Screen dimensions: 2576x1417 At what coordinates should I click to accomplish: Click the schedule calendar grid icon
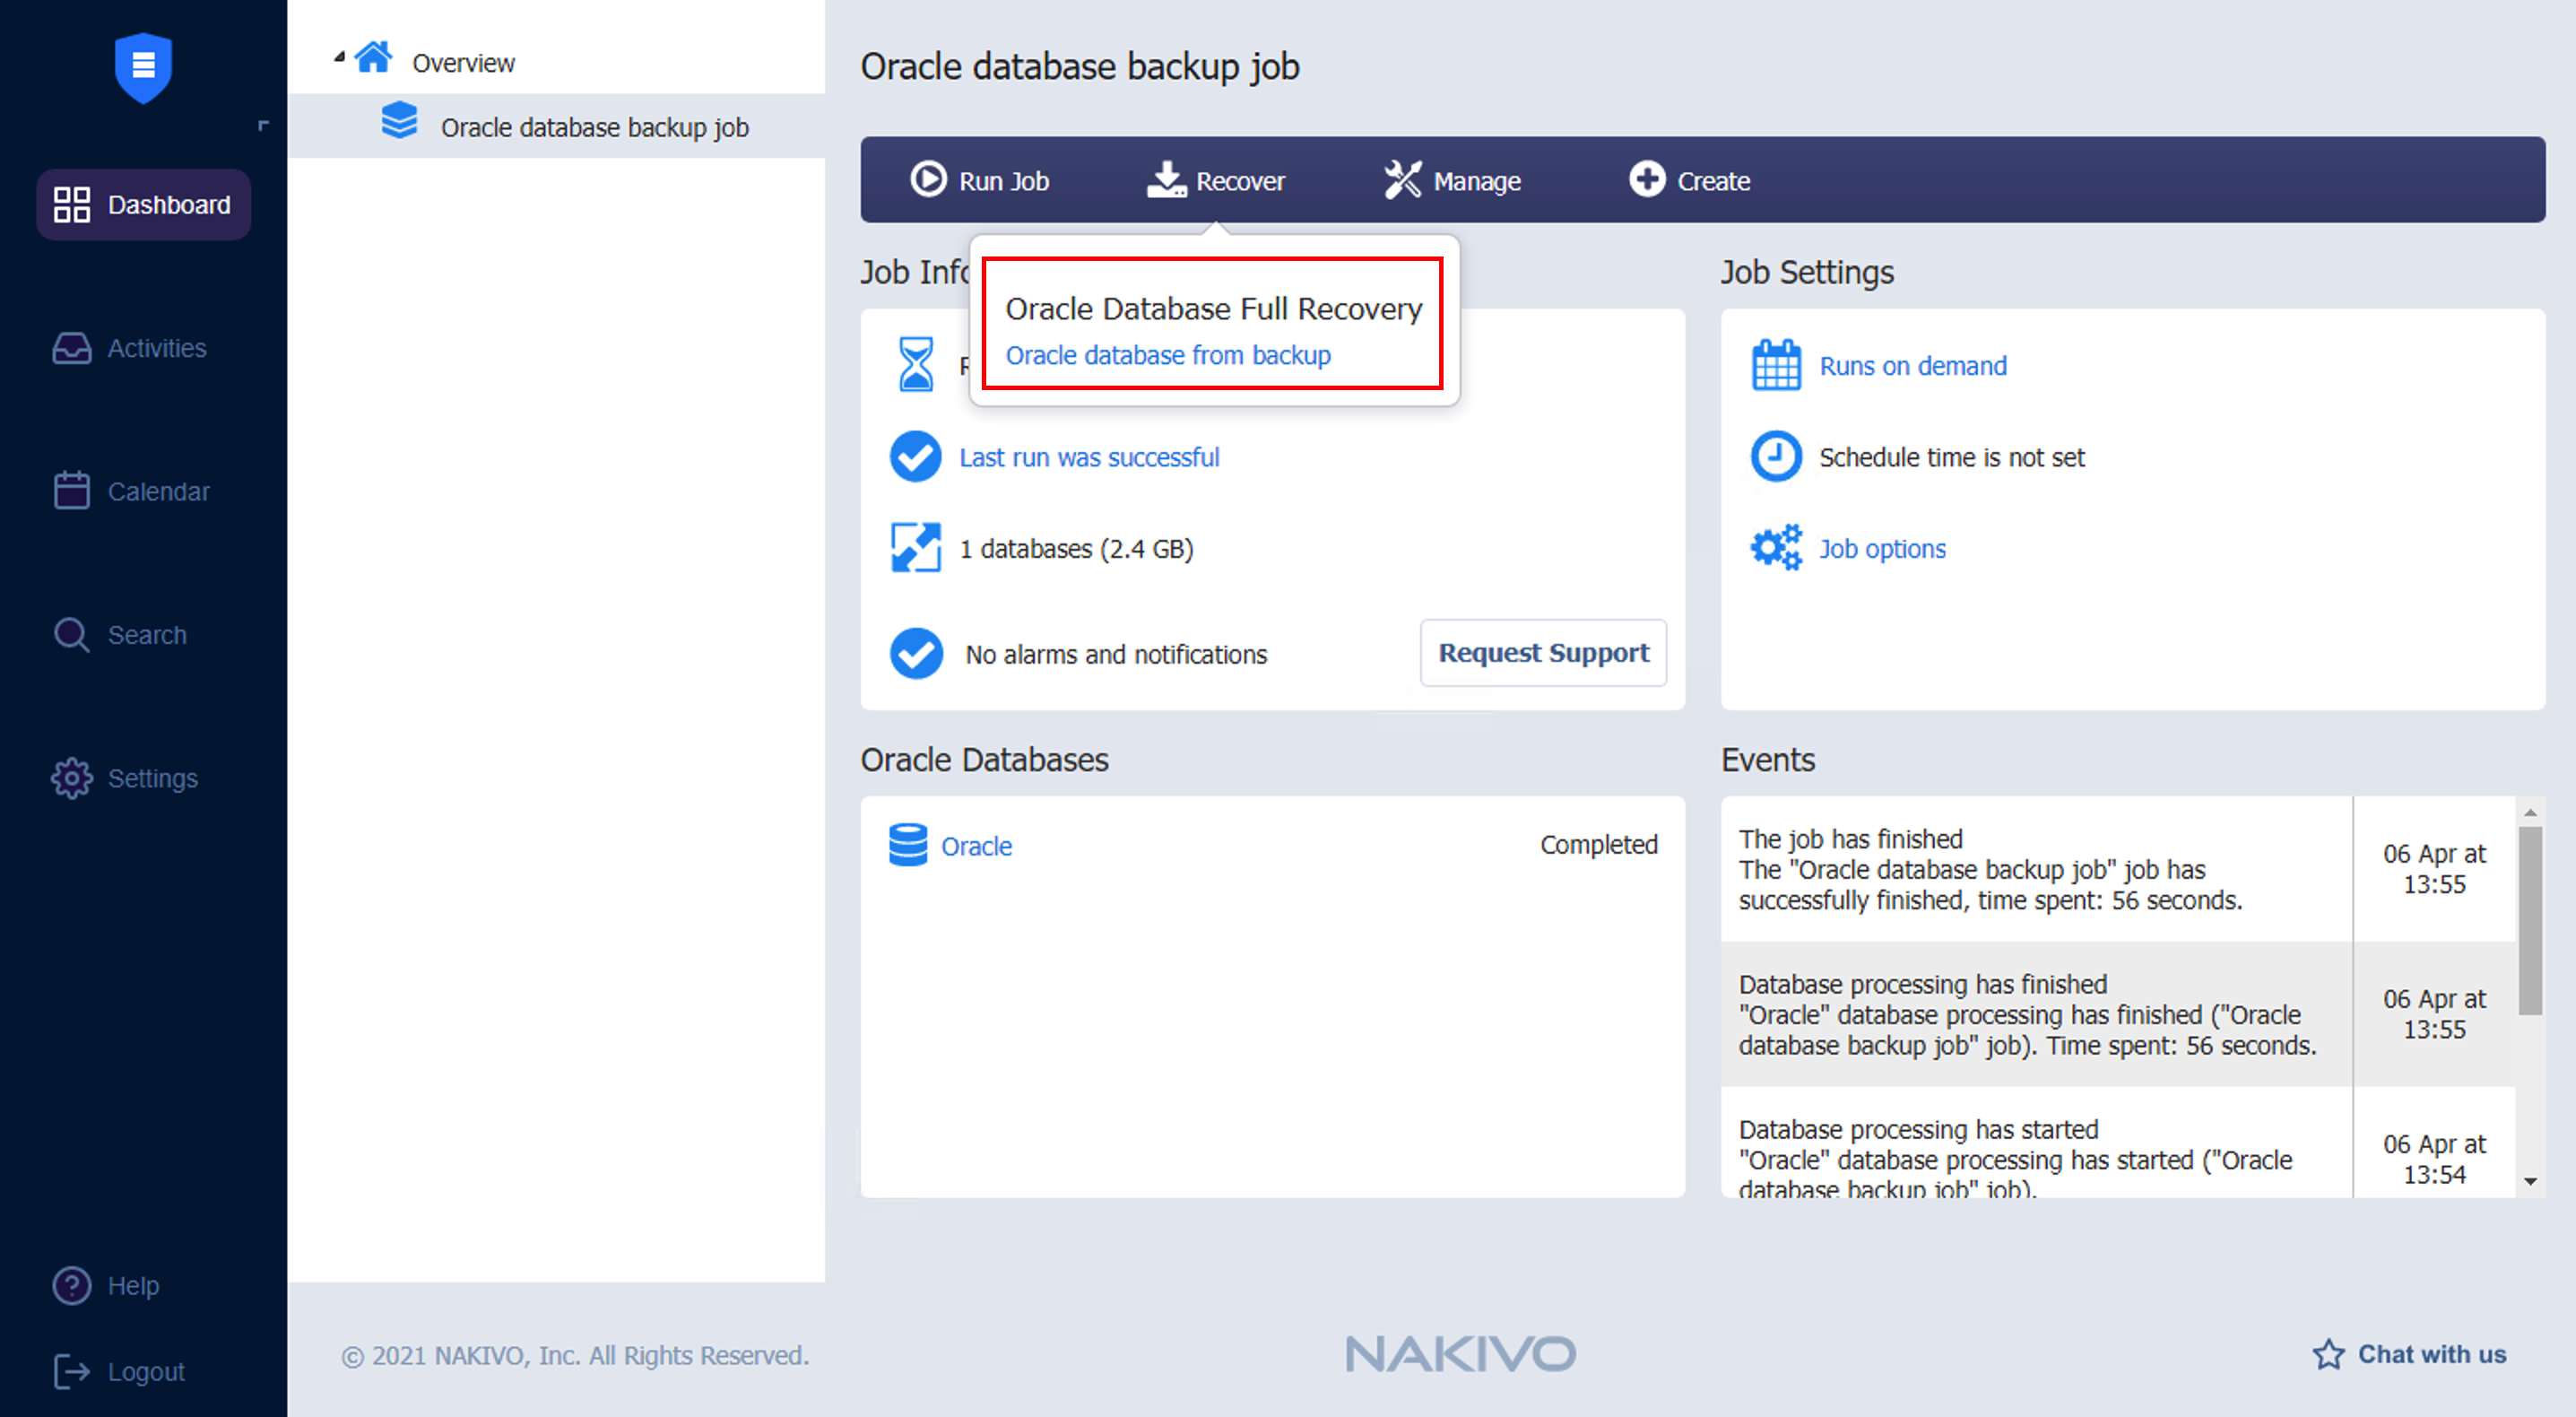pos(1776,365)
